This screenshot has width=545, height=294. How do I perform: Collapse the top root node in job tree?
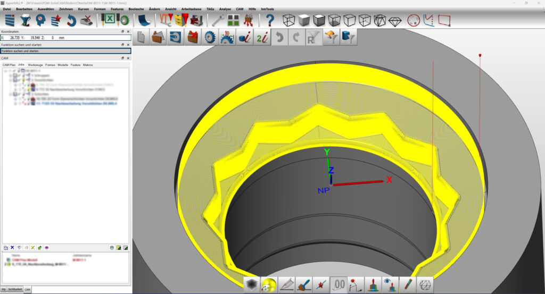click(5, 71)
